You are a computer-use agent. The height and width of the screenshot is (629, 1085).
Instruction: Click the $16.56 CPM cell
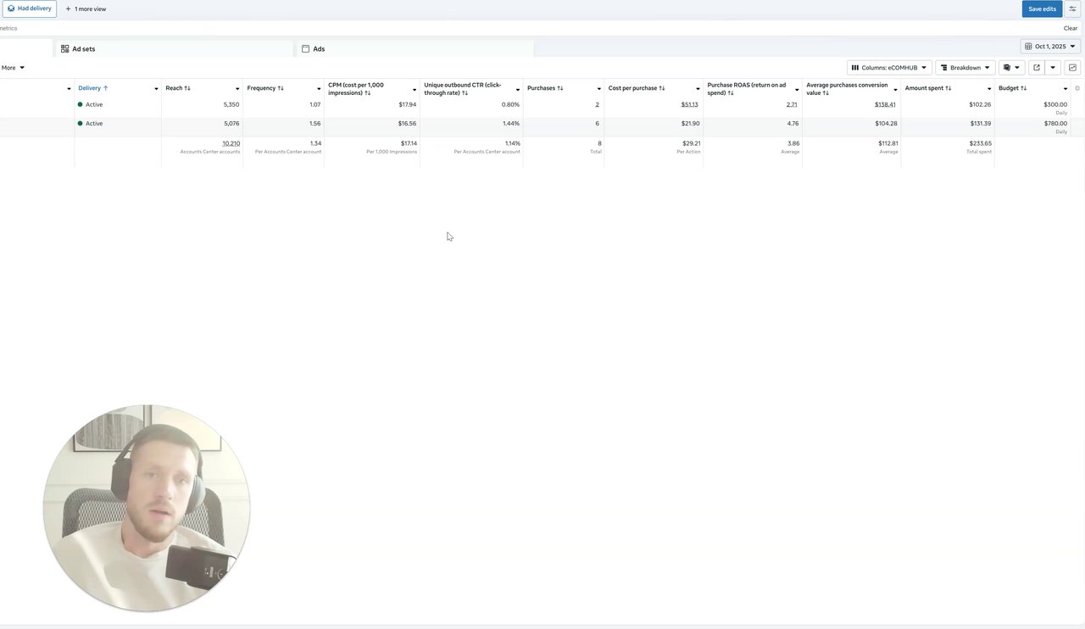pyautogui.click(x=408, y=124)
